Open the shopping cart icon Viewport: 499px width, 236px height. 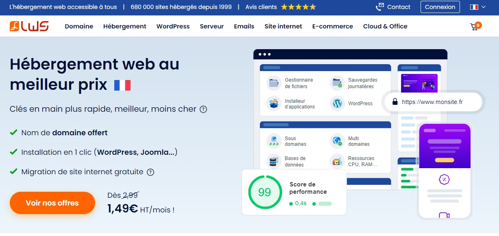click(474, 27)
